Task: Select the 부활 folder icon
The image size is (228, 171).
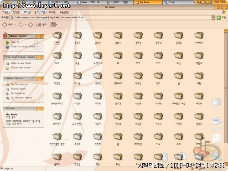Action: point(199,76)
